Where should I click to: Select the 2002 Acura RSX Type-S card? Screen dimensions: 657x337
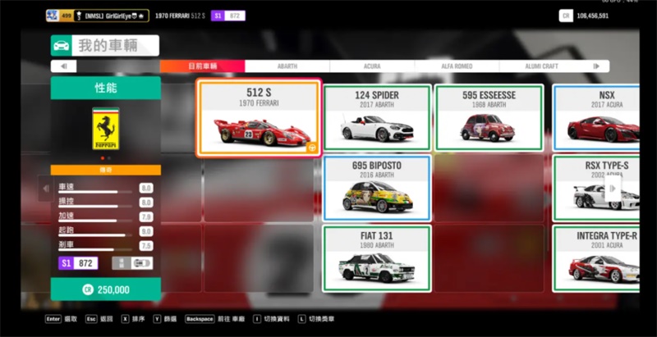click(596, 188)
